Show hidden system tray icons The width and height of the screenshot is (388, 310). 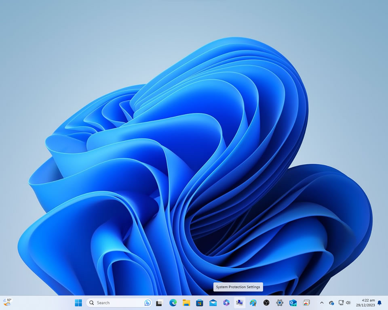coord(322,303)
